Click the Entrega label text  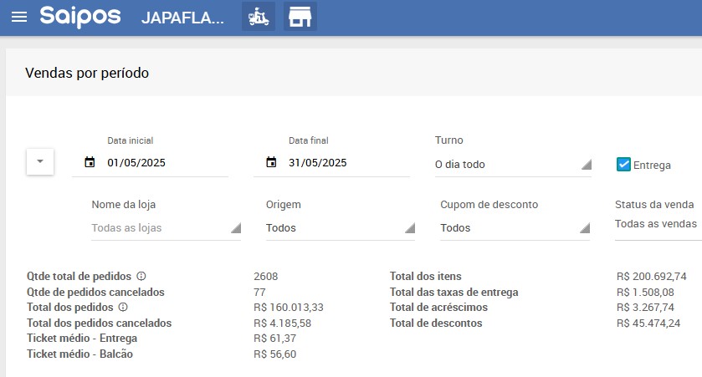(x=652, y=166)
